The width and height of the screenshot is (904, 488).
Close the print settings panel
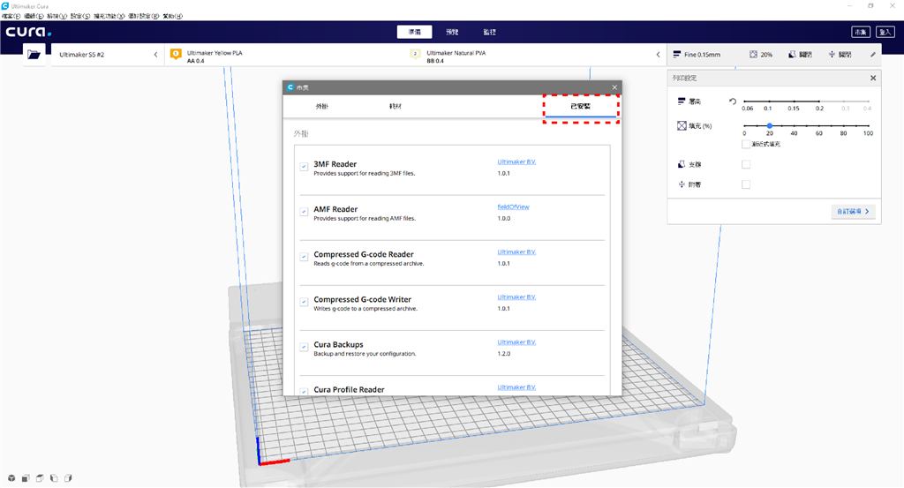click(873, 78)
